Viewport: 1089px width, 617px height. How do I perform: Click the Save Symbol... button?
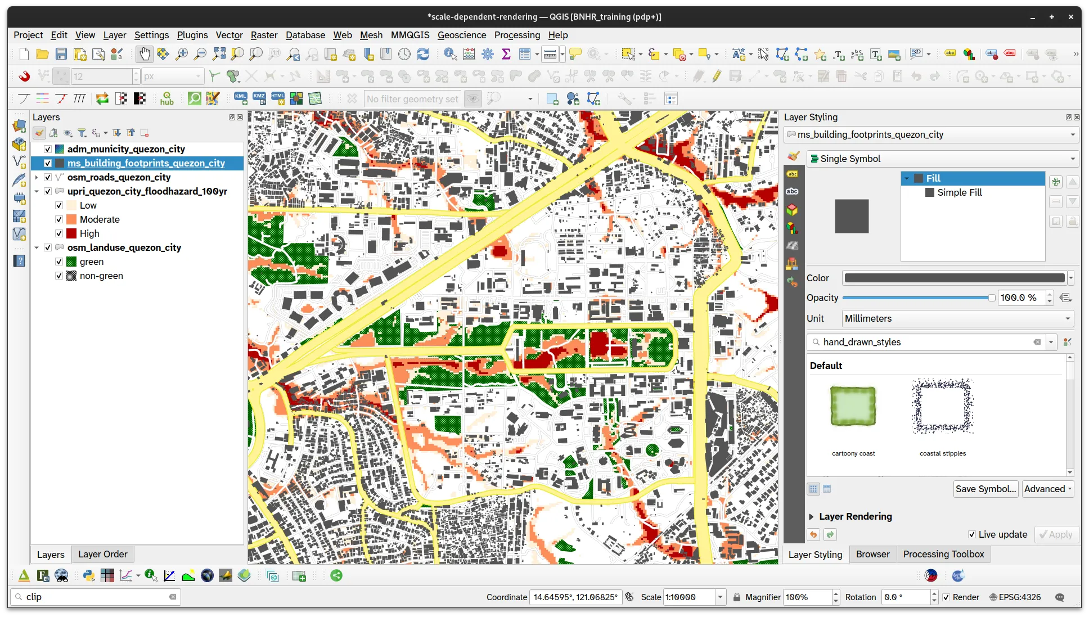click(985, 489)
